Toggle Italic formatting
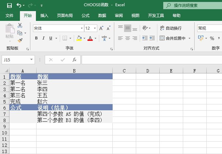Viewport: 222px width, 154px height. [43, 38]
